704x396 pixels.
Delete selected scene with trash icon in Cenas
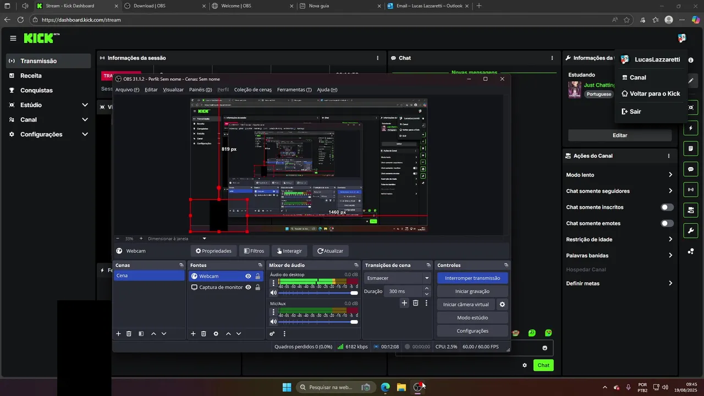click(x=129, y=334)
